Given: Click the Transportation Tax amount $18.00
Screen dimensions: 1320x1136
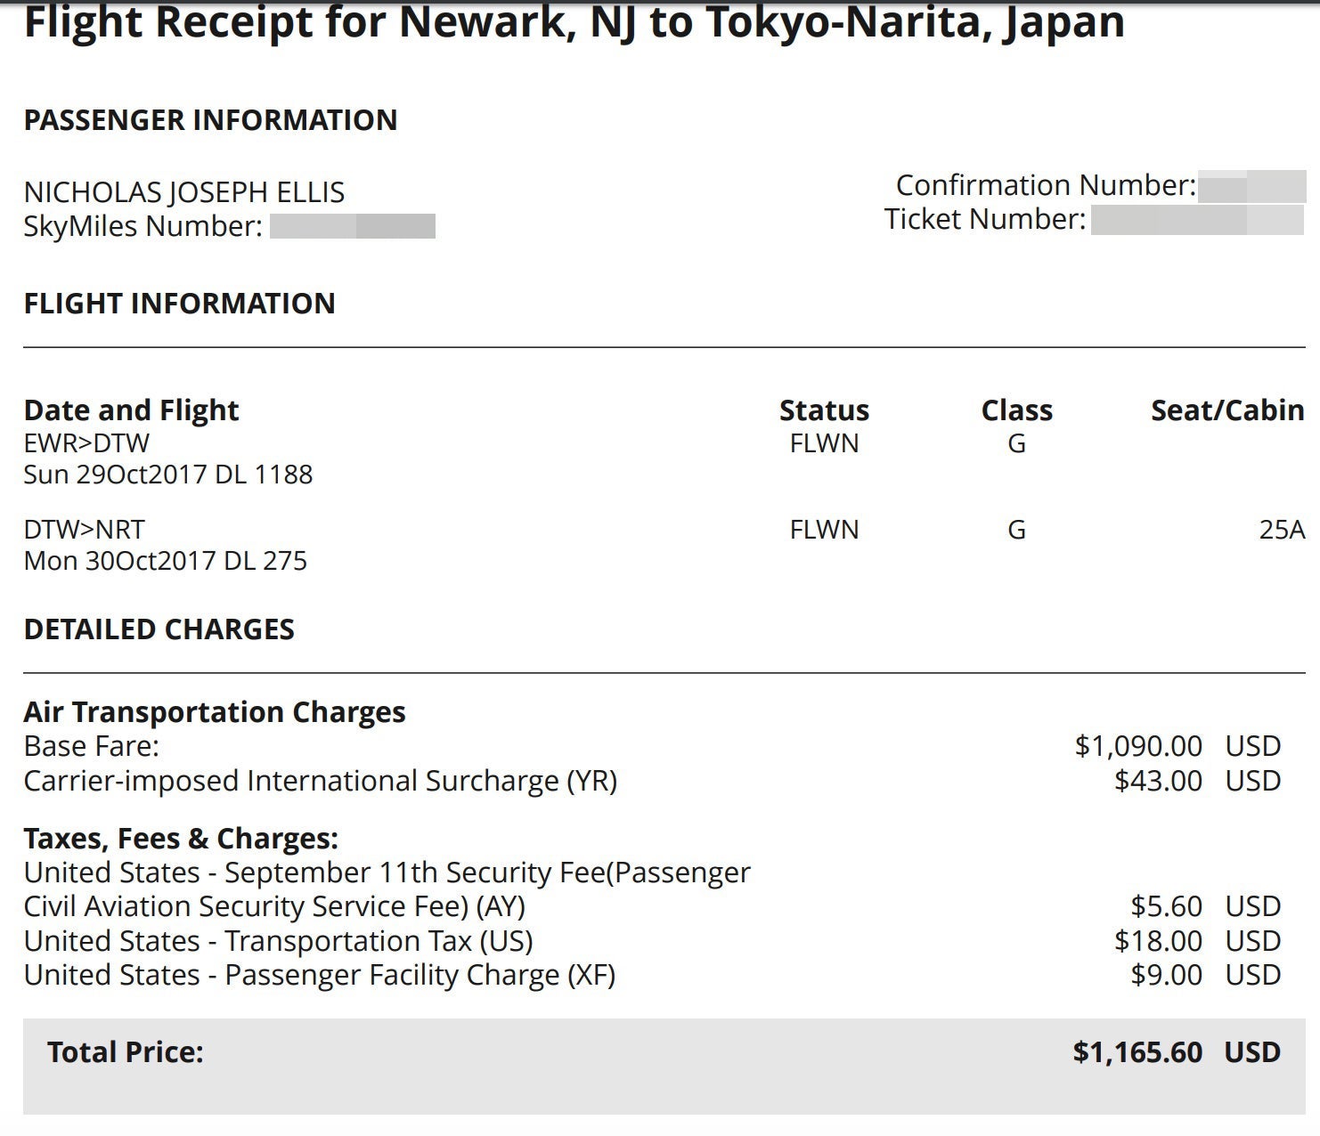Looking at the screenshot, I should pyautogui.click(x=1157, y=941).
